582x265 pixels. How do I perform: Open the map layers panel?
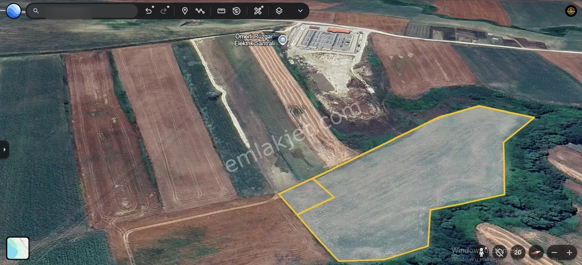[x=279, y=11]
